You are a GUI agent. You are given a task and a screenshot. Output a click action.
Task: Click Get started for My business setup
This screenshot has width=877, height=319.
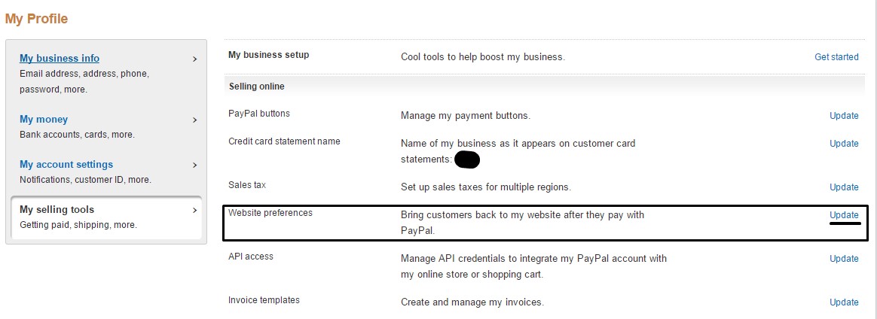[x=836, y=57]
